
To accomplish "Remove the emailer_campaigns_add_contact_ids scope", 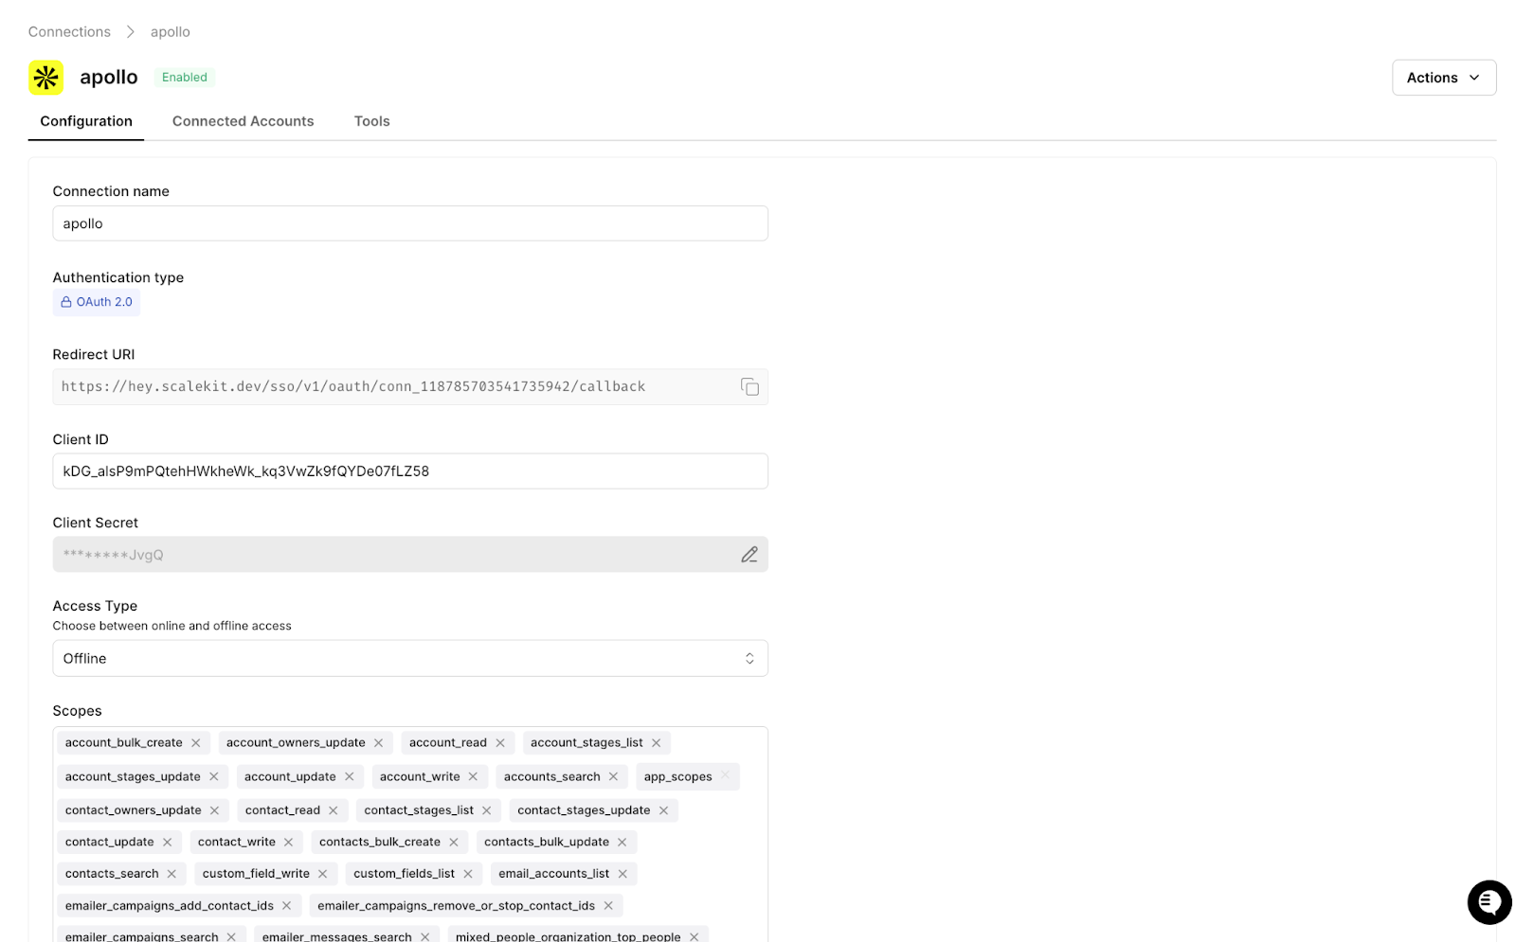I will [287, 906].
